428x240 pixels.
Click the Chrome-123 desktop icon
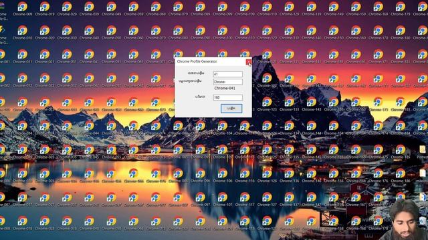point(267,104)
